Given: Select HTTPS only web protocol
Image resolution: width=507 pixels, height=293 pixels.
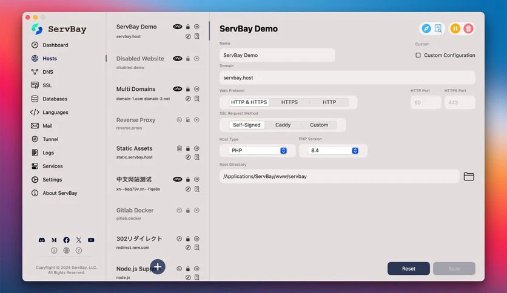Looking at the screenshot, I should pyautogui.click(x=289, y=102).
